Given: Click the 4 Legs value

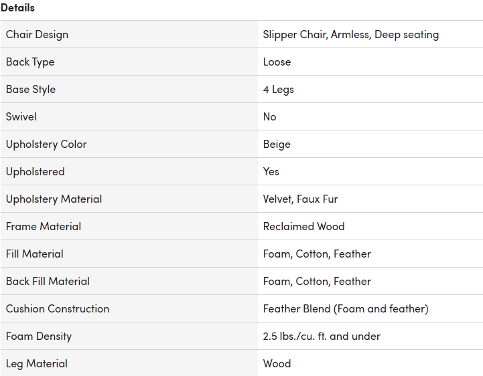Looking at the screenshot, I should tap(279, 89).
